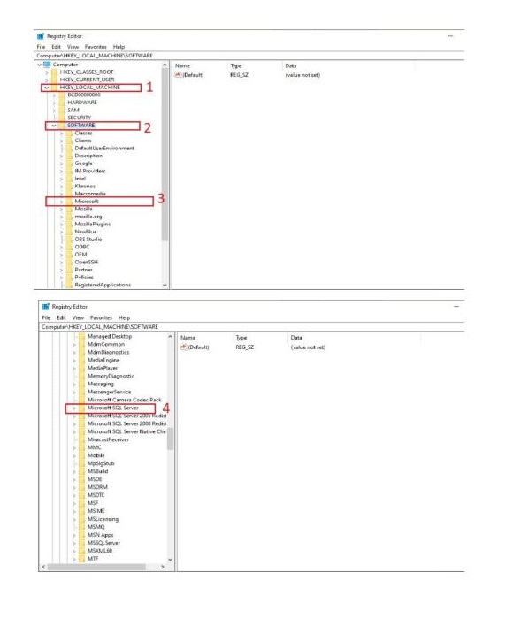Collapse the SOFTWARE key

55,126
